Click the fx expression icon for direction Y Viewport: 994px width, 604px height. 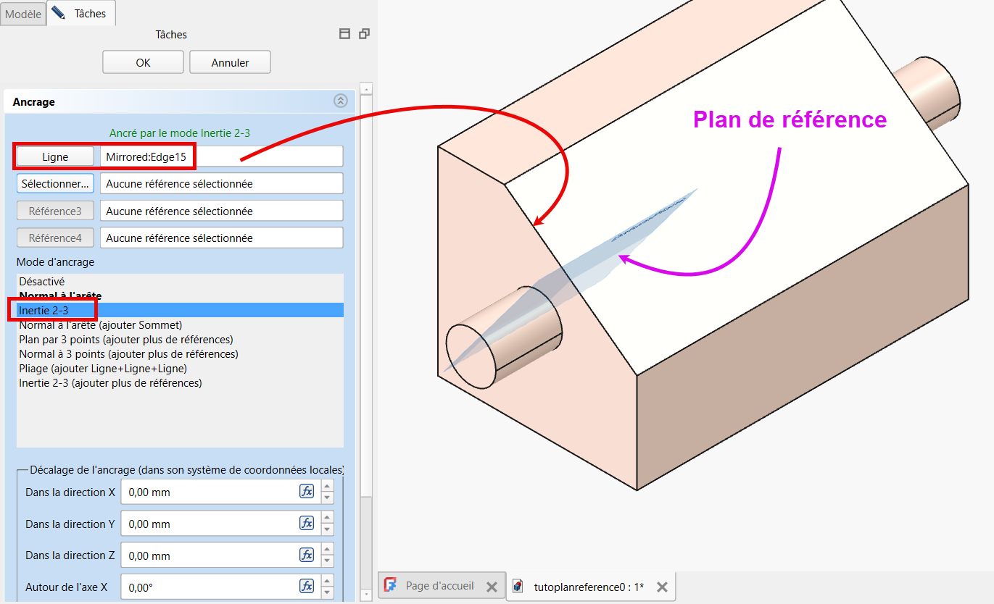click(307, 524)
